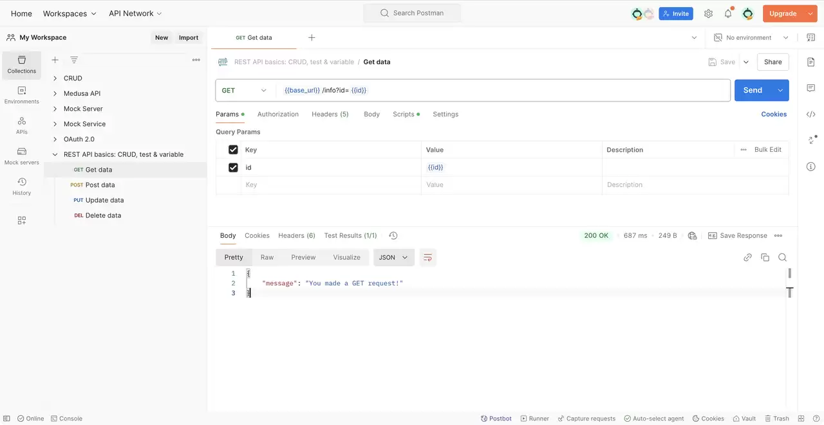Toggle word wrap in response viewer
824x425 pixels.
coord(427,257)
